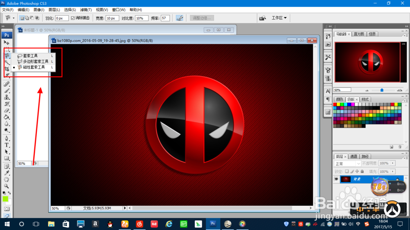The image size is (410, 230).
Task: Open the Layers panel options menu
Action: (x=406, y=158)
